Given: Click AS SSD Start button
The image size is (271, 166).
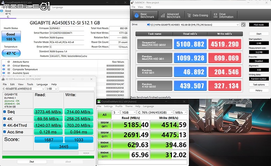Looking at the screenshot, I should [x=32, y=162].
